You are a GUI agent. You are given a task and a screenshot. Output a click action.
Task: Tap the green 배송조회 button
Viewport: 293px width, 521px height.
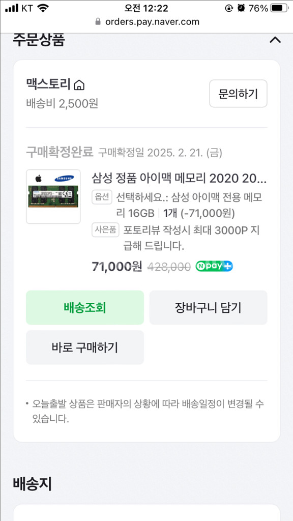(84, 307)
